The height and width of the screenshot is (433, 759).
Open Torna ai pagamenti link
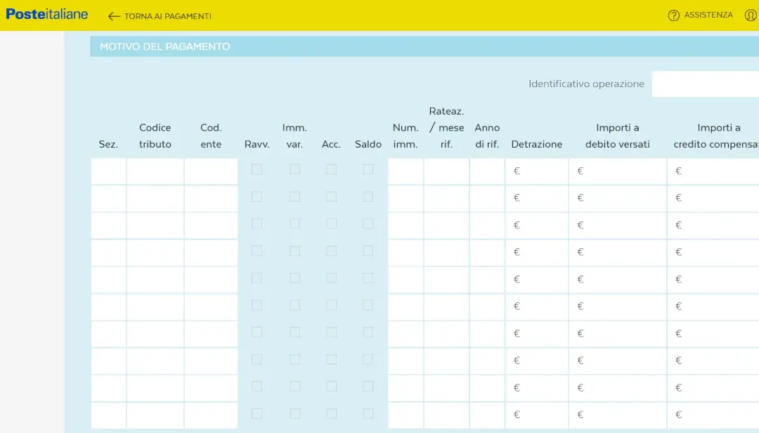pos(167,16)
